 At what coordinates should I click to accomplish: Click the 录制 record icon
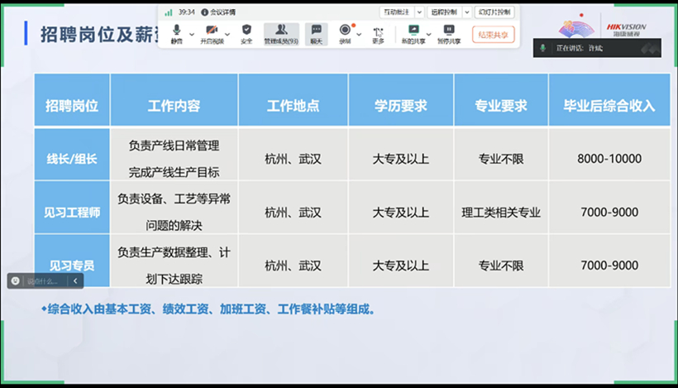(x=345, y=33)
